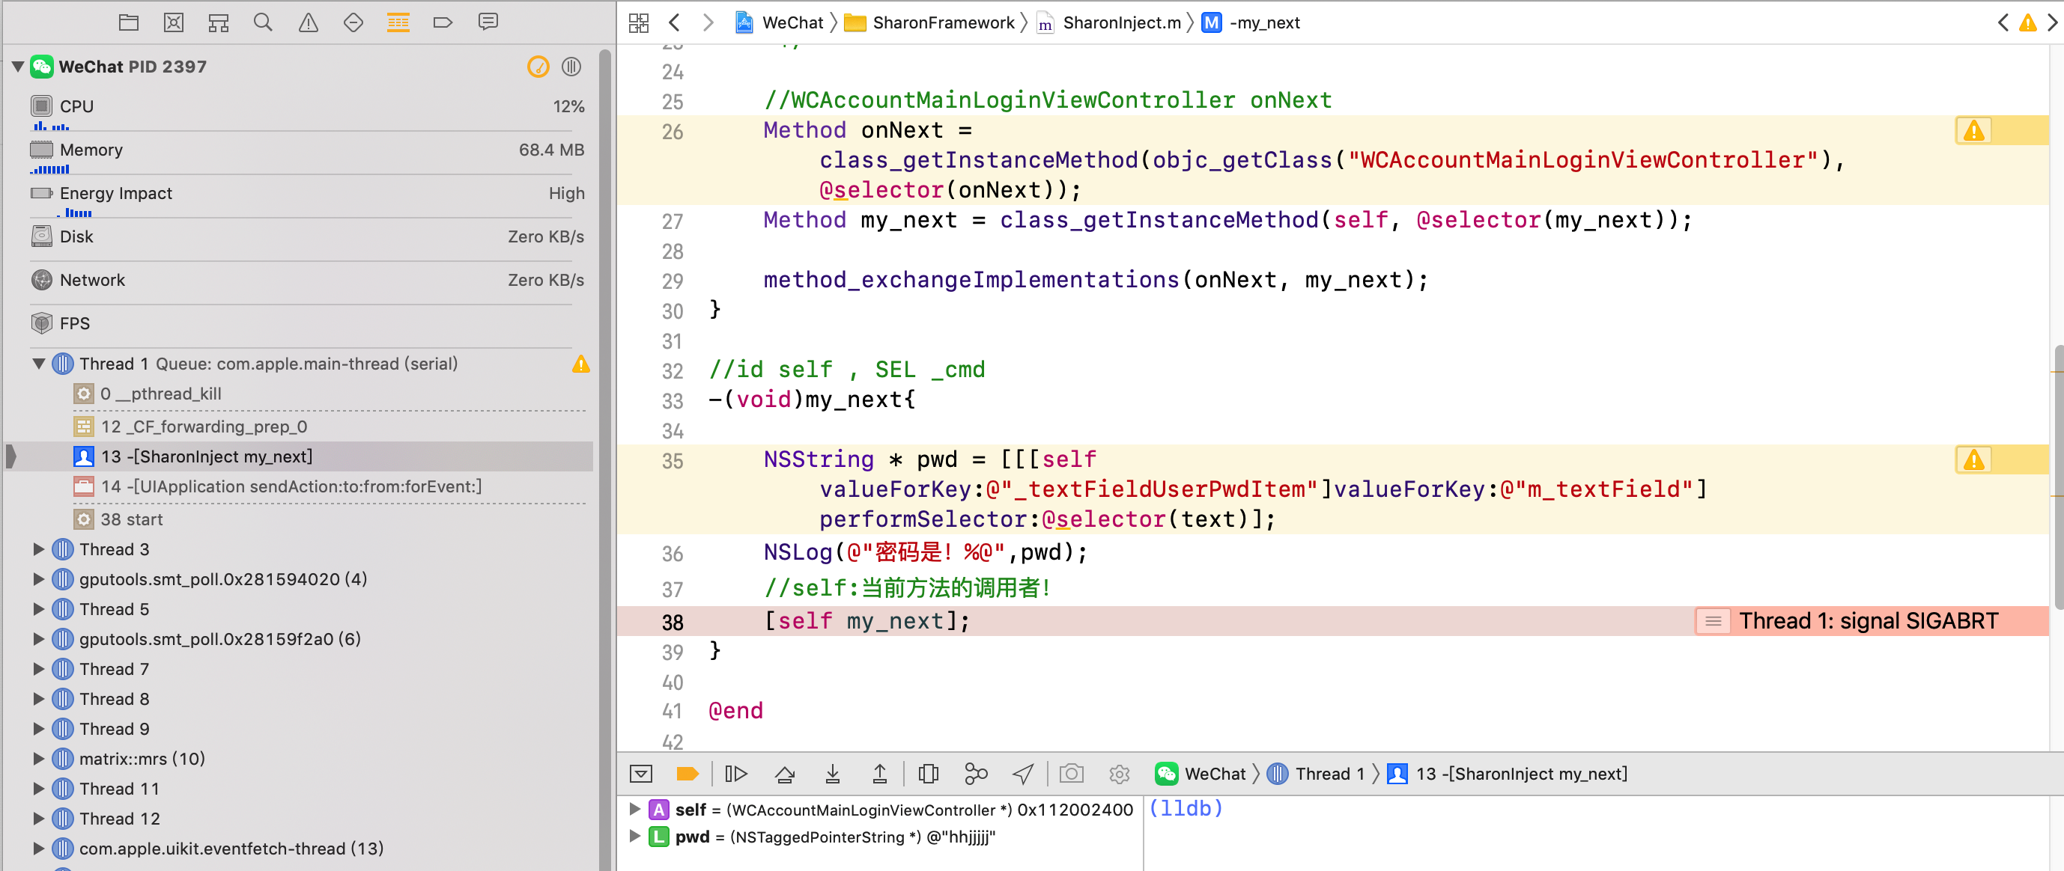Select SharonFramework in the jump bar
Screen dimensions: 2064x871
tap(942, 22)
